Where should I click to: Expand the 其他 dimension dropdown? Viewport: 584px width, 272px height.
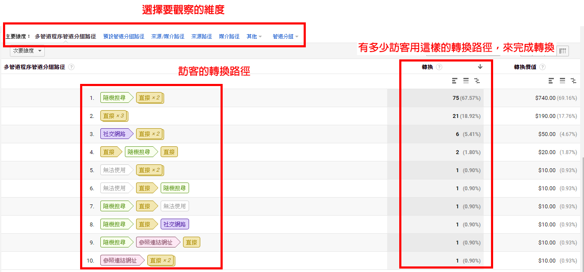(254, 37)
